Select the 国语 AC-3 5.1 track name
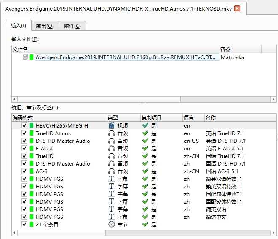Image resolution: width=278 pixels, height=239 pixels. [x=222, y=171]
